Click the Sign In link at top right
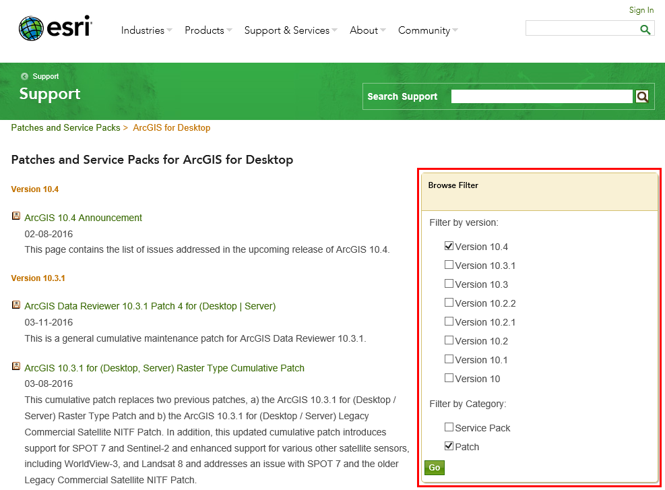Viewport: 665px width, 490px height. coord(641,9)
